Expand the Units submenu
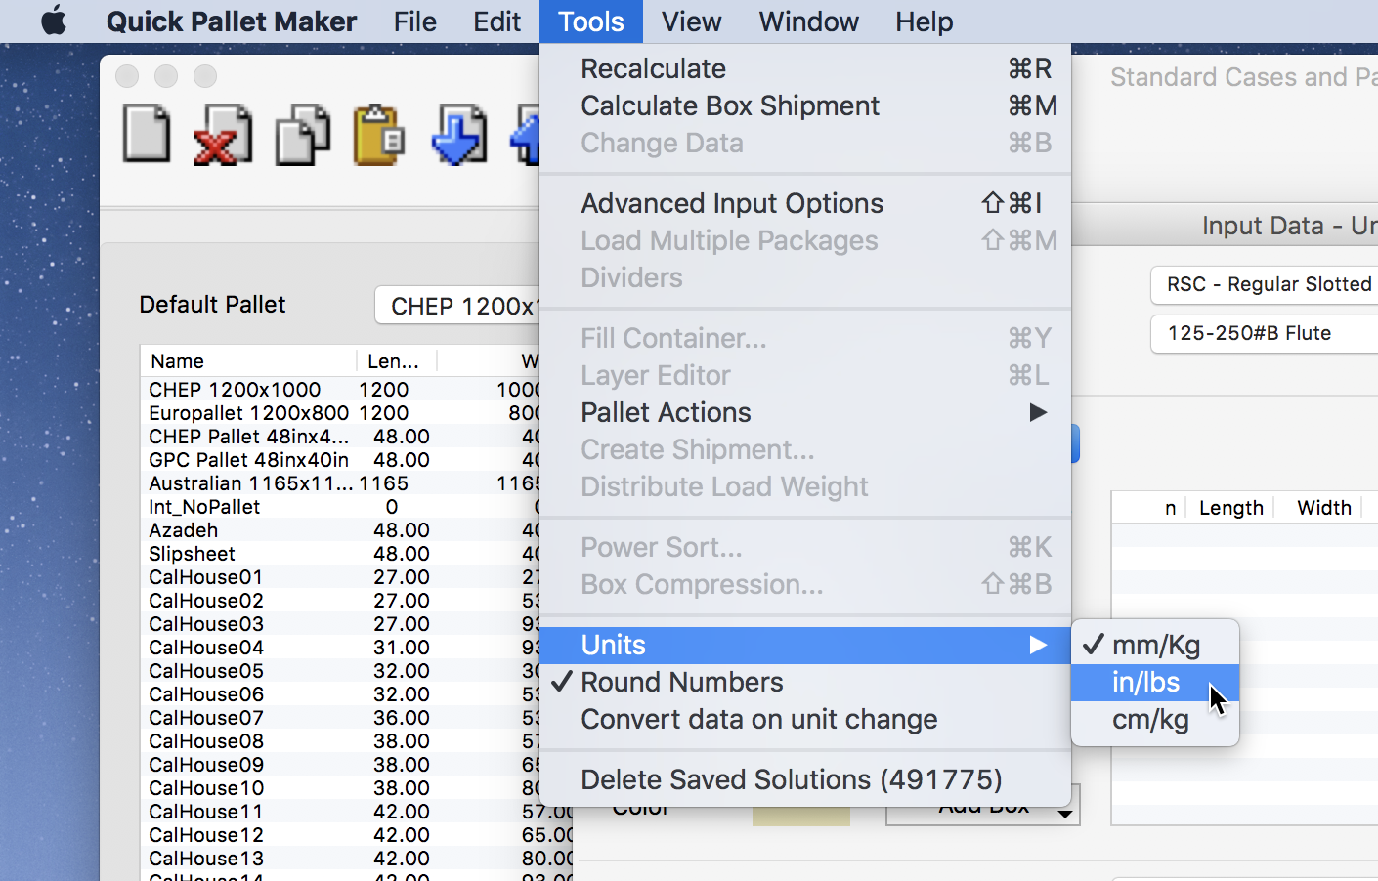Viewport: 1378px width, 881px height. (x=805, y=645)
